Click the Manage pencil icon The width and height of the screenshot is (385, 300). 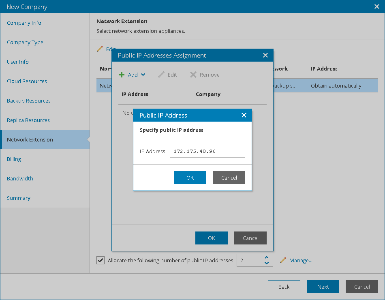click(283, 260)
